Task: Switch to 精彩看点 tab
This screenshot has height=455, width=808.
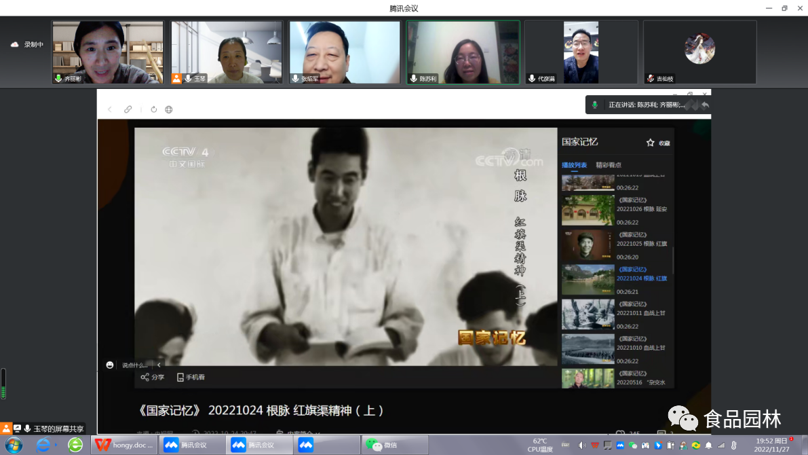Action: (x=609, y=165)
